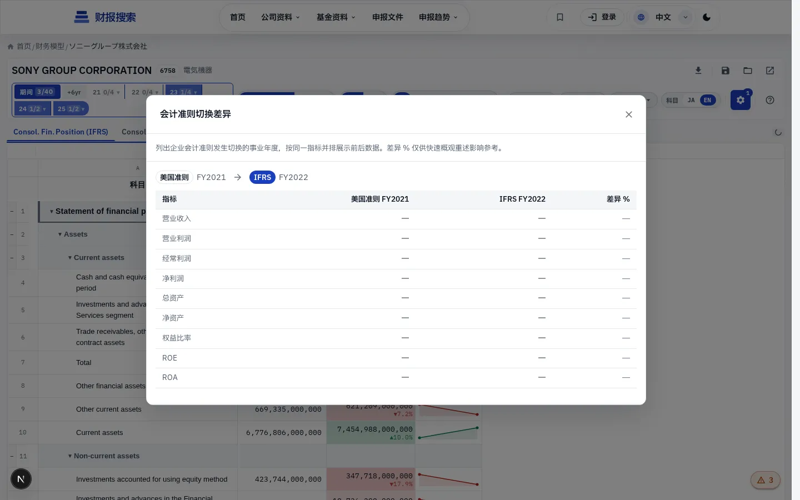This screenshot has height=500, width=800.
Task: Open the 公司资料 dropdown menu
Action: coord(281,17)
